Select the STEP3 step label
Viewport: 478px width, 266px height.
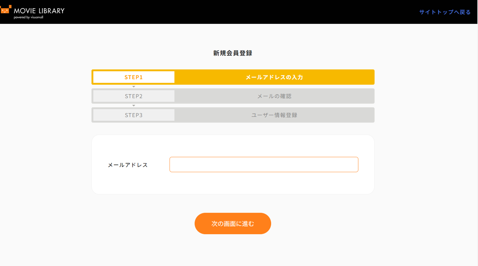pyautogui.click(x=134, y=115)
